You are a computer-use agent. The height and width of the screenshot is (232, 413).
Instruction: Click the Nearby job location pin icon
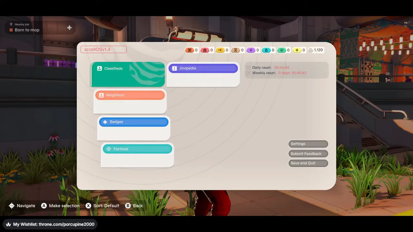pyautogui.click(x=11, y=24)
